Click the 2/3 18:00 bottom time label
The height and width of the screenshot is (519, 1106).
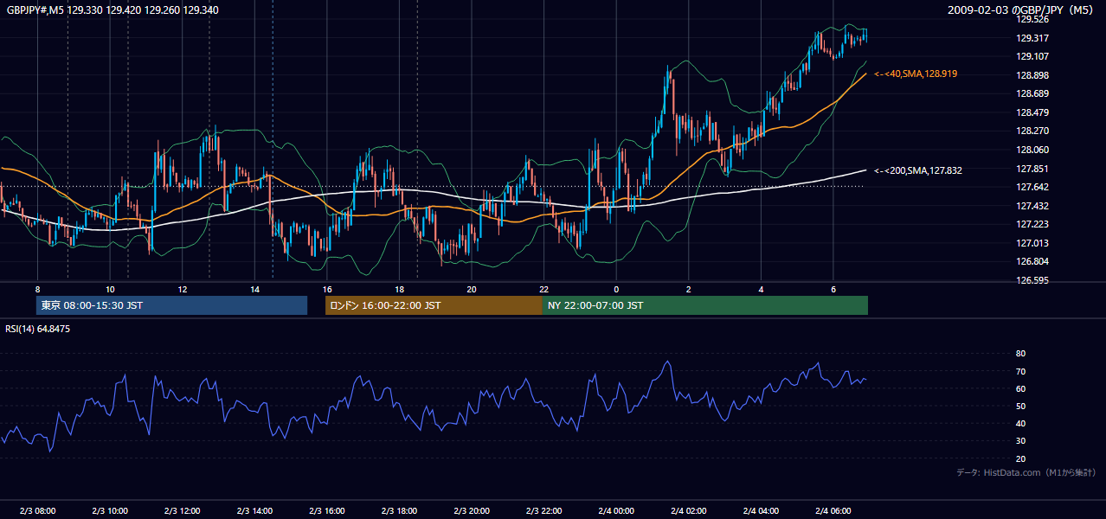click(399, 511)
